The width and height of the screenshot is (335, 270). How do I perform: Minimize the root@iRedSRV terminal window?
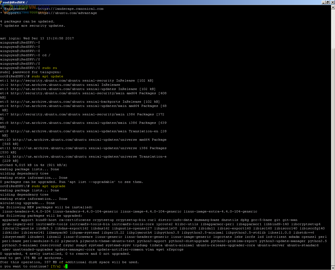[323, 2]
